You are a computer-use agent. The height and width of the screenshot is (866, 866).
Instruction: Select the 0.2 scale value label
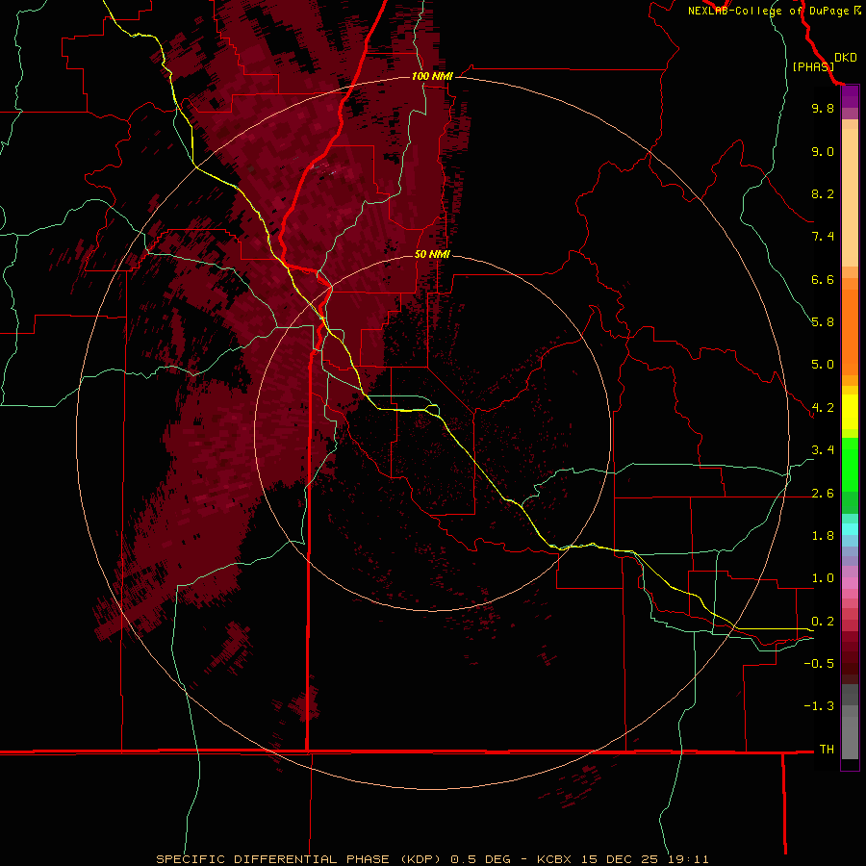823,622
